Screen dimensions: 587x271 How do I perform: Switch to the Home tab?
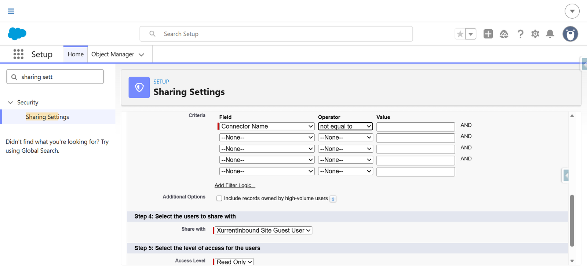pyautogui.click(x=76, y=54)
